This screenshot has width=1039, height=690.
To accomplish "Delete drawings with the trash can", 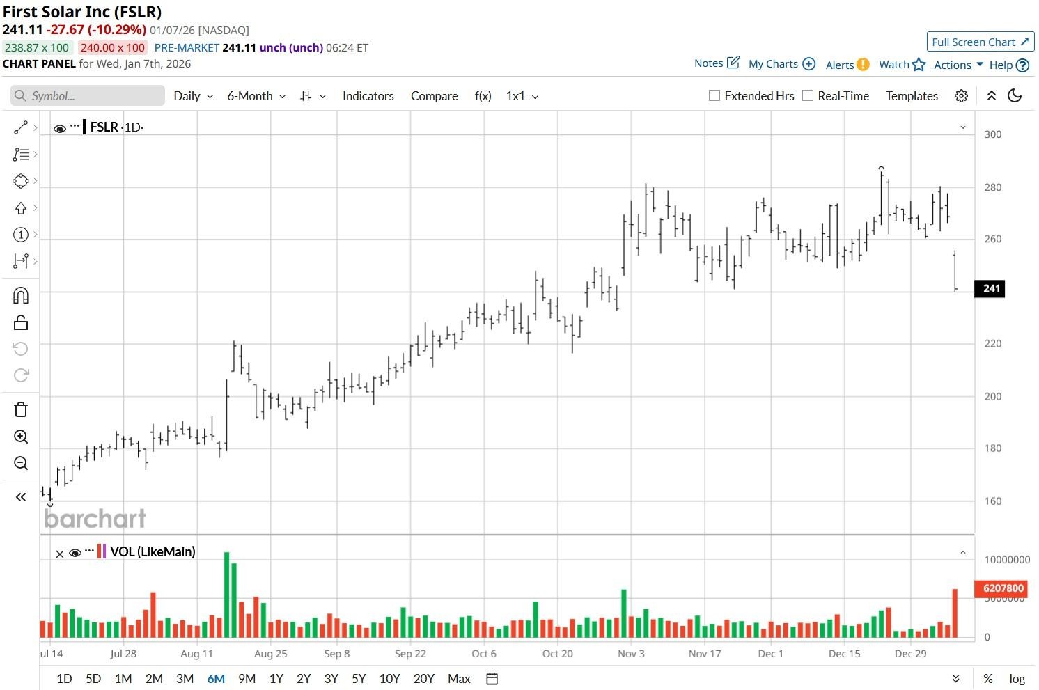I will point(21,409).
